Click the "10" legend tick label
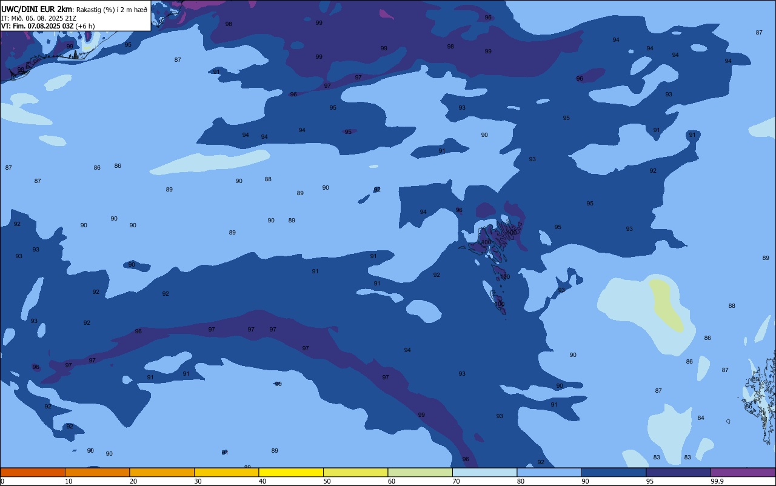Viewport: 776px width, 486px height. pyautogui.click(x=69, y=481)
